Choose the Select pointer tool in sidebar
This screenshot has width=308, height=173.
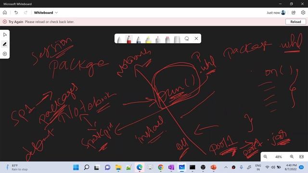click(x=5, y=35)
